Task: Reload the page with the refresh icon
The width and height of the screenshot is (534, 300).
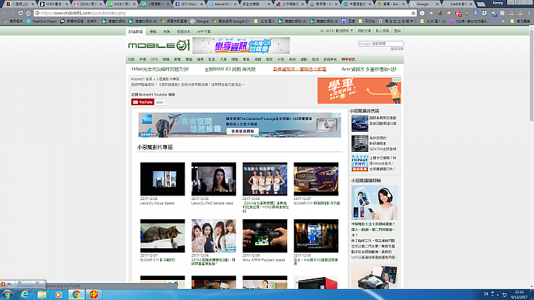Action: [21, 13]
